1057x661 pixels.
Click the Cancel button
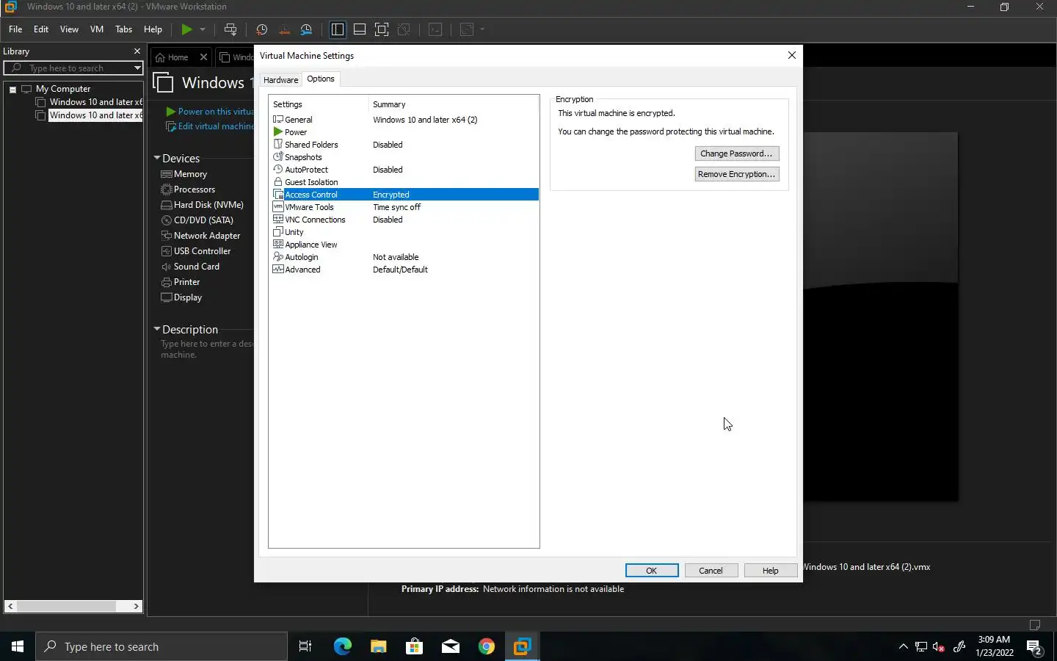click(x=711, y=571)
